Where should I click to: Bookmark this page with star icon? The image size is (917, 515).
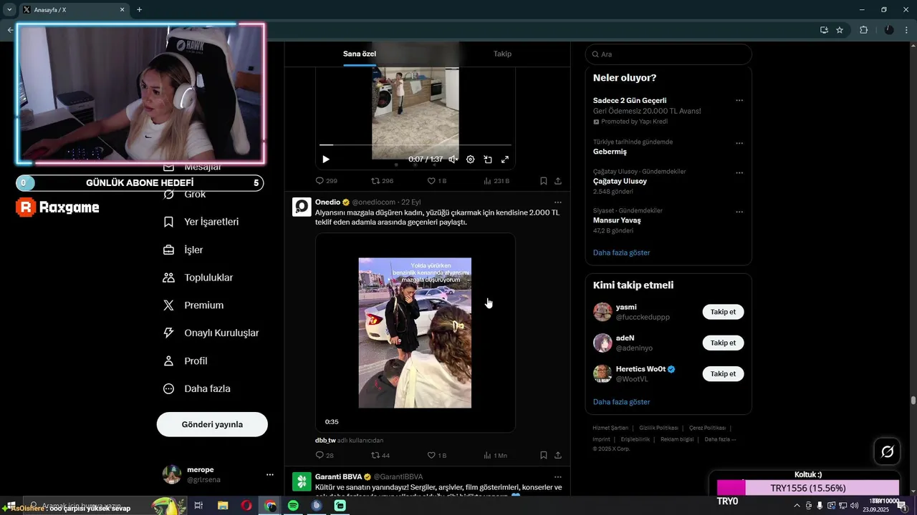[x=840, y=30]
